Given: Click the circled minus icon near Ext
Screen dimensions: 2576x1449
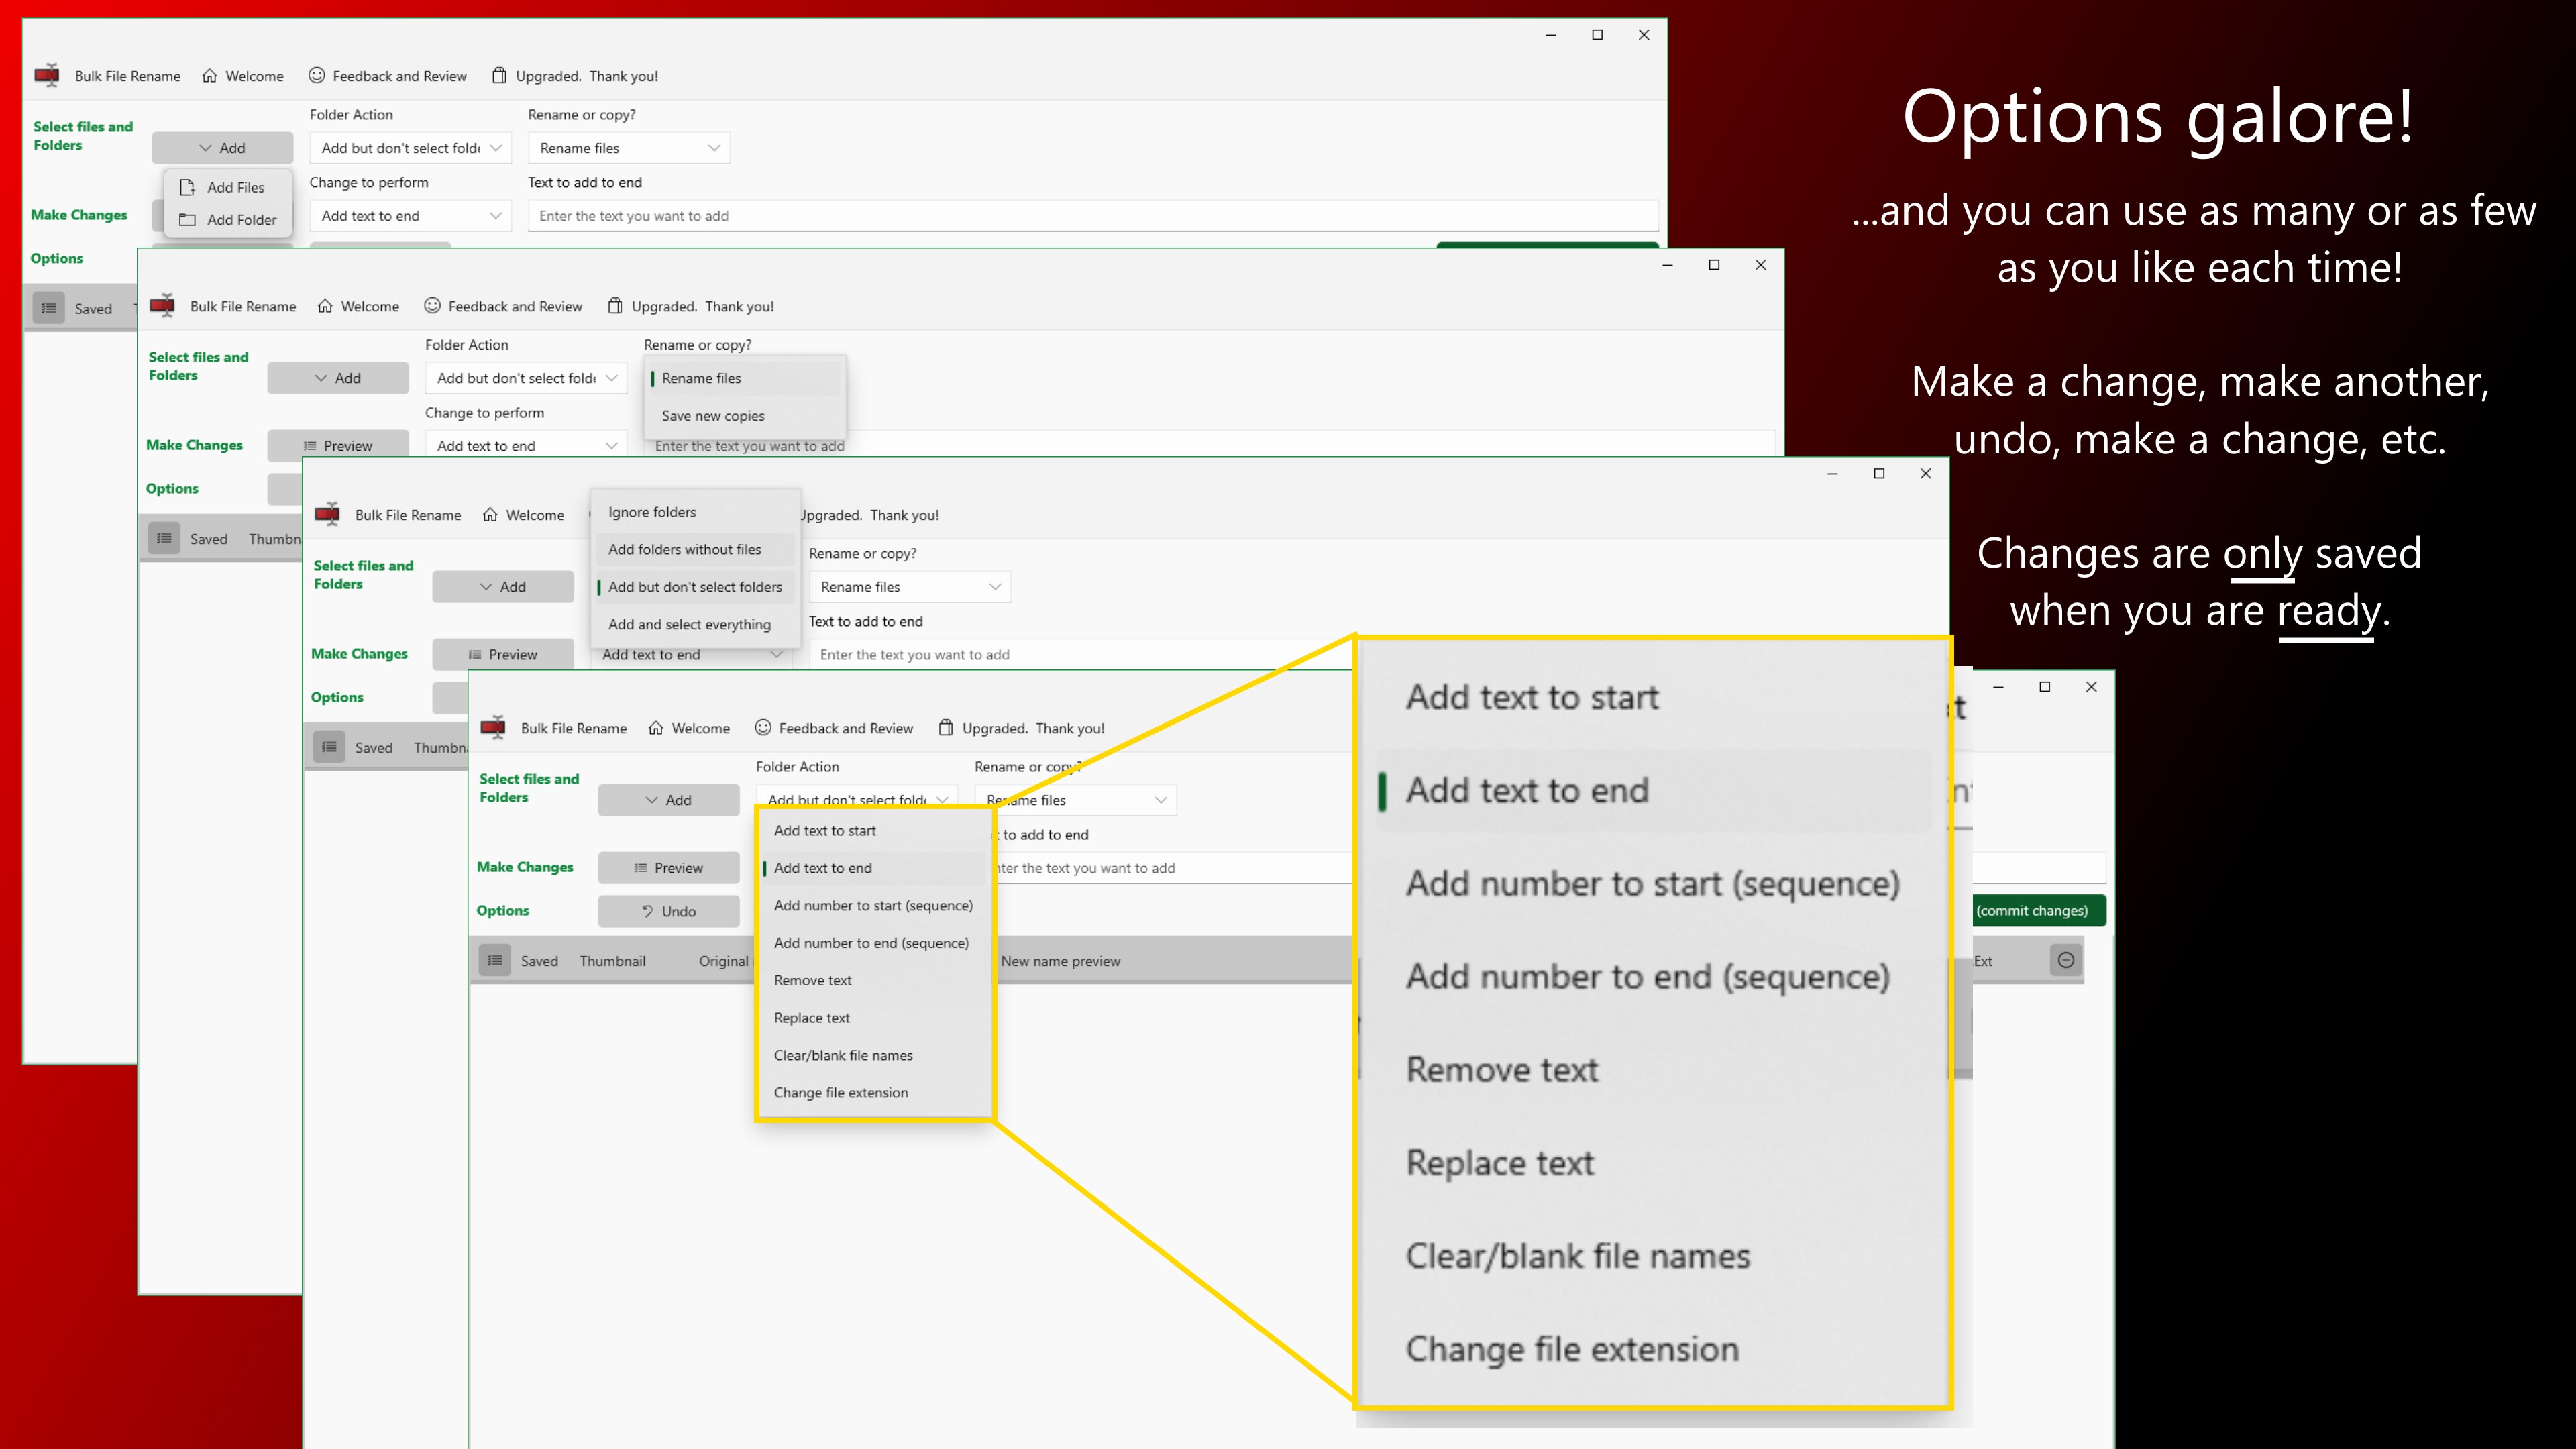Looking at the screenshot, I should click(2066, 960).
